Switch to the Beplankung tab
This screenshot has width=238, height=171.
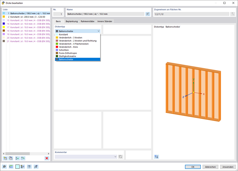coord(72,21)
